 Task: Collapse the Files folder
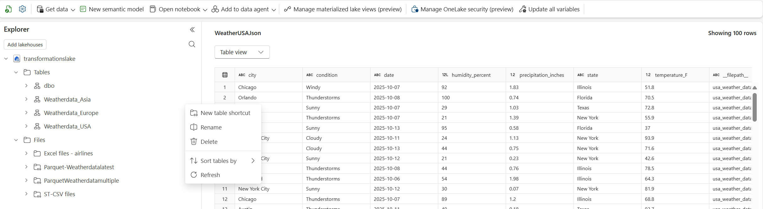click(x=16, y=140)
